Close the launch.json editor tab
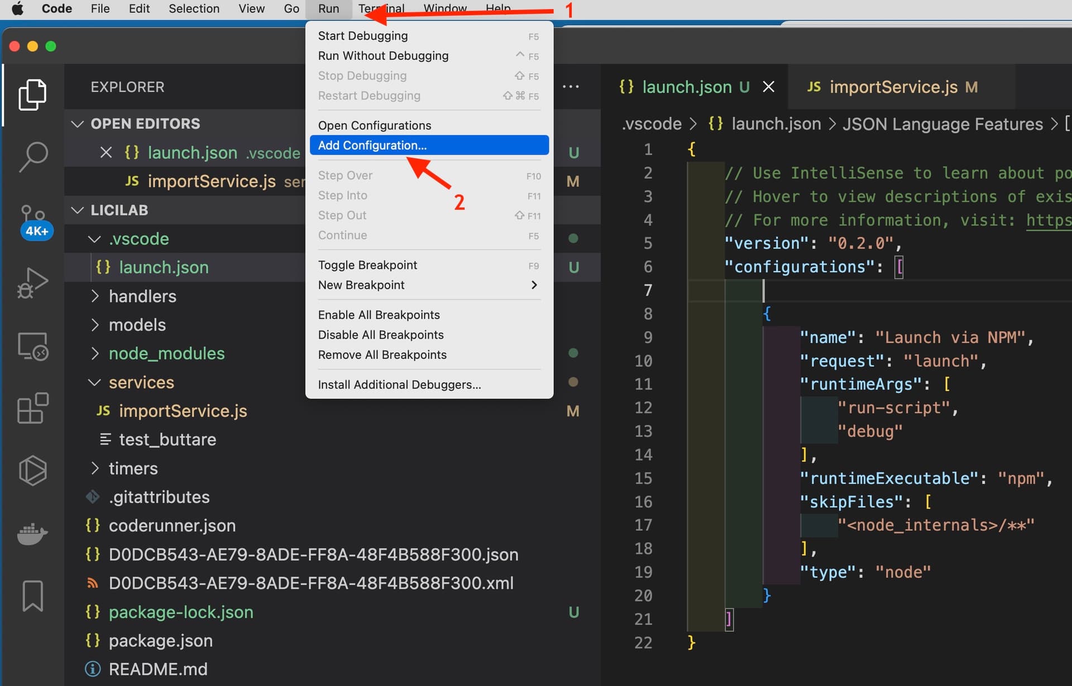Image resolution: width=1072 pixels, height=686 pixels. [768, 87]
